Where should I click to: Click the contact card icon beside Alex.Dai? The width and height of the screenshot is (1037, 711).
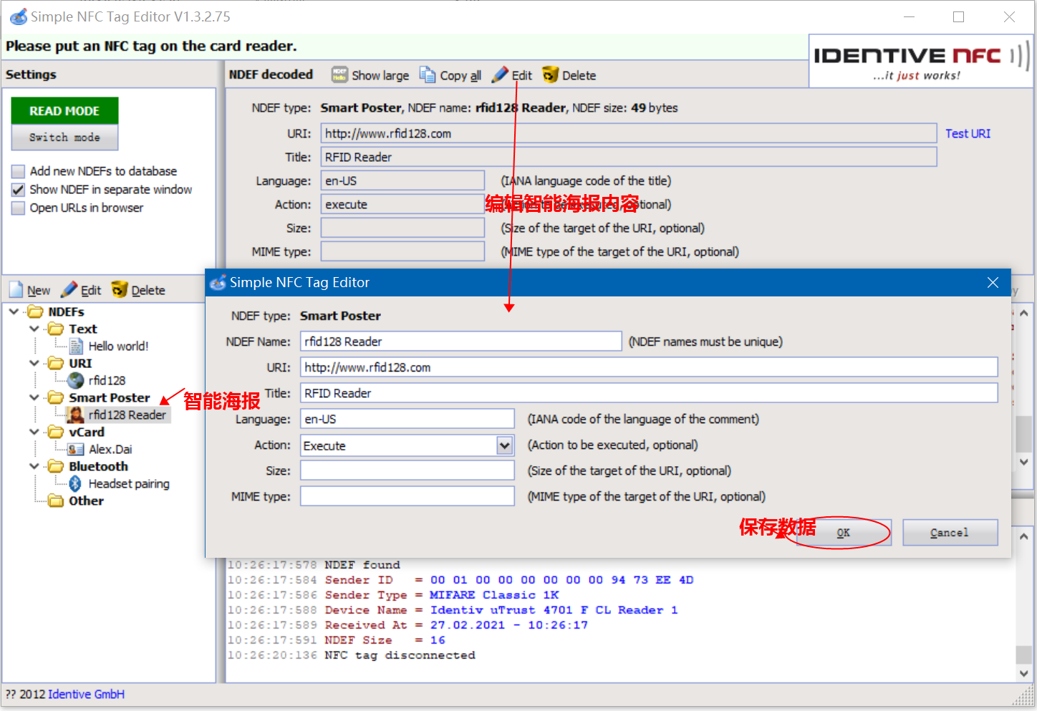click(76, 449)
